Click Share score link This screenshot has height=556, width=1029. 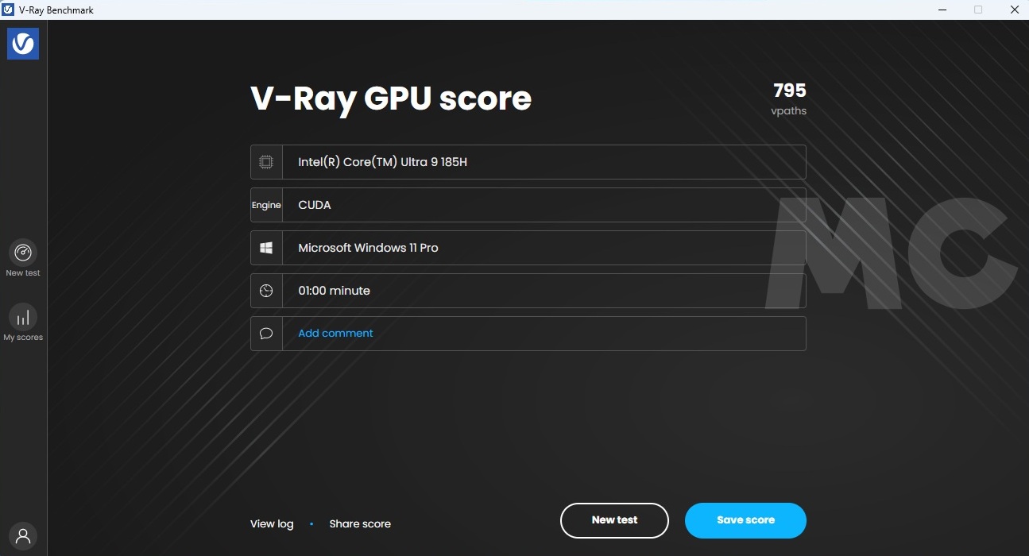tap(360, 523)
